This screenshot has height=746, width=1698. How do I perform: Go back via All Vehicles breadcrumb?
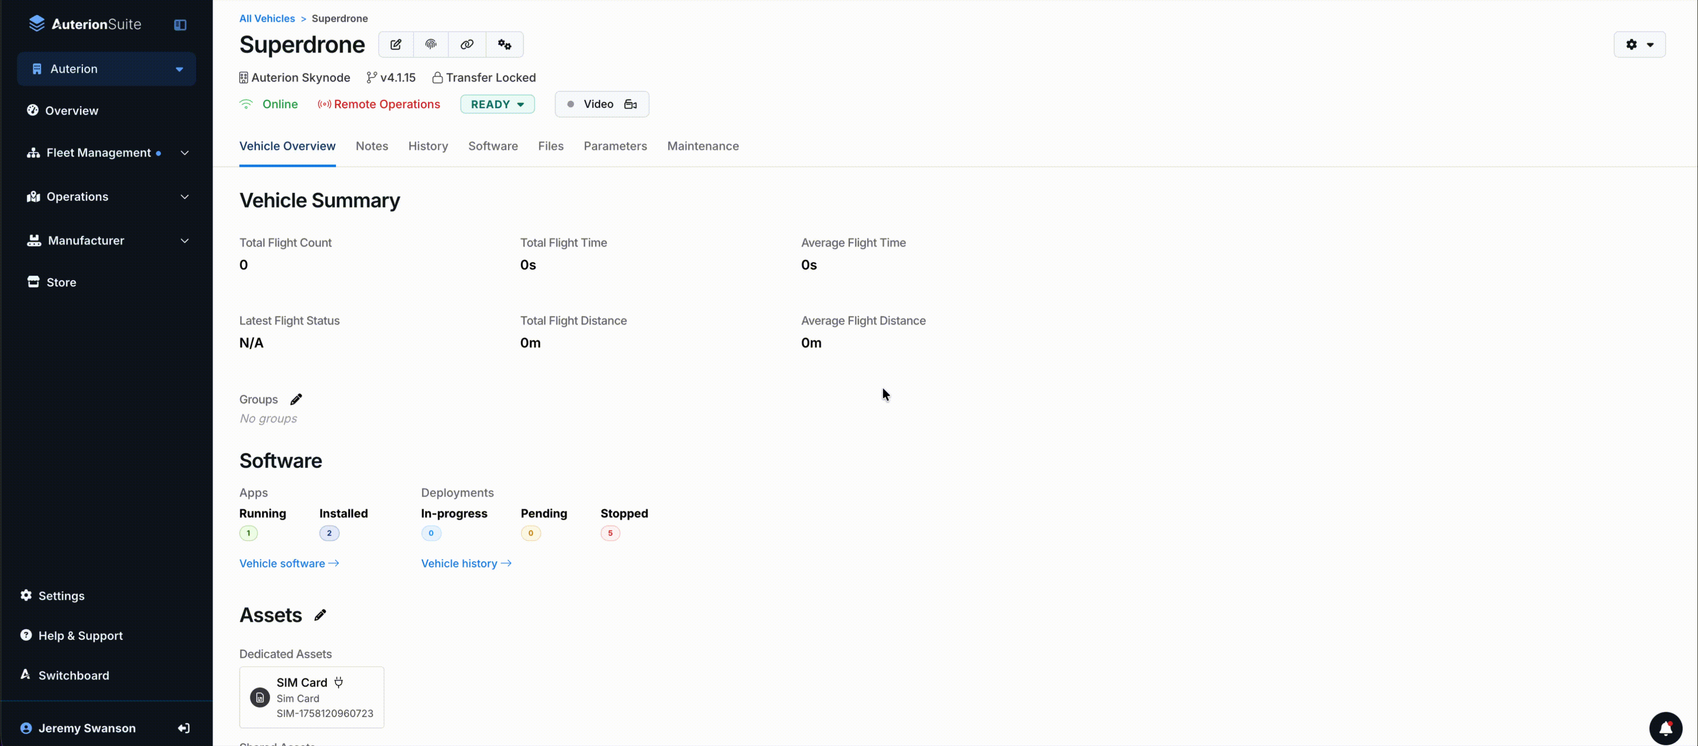coord(266,18)
